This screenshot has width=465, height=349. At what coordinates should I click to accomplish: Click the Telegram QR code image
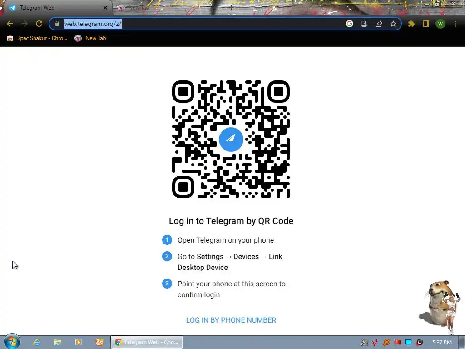[231, 139]
